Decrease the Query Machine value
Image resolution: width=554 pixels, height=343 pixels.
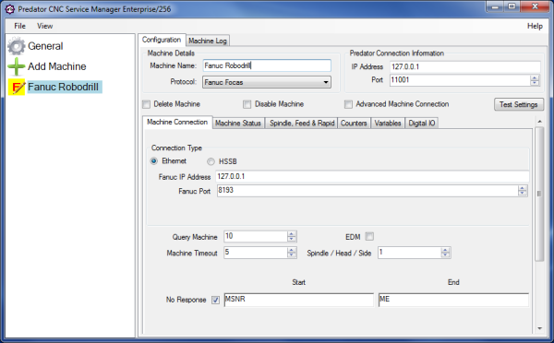tap(292, 239)
